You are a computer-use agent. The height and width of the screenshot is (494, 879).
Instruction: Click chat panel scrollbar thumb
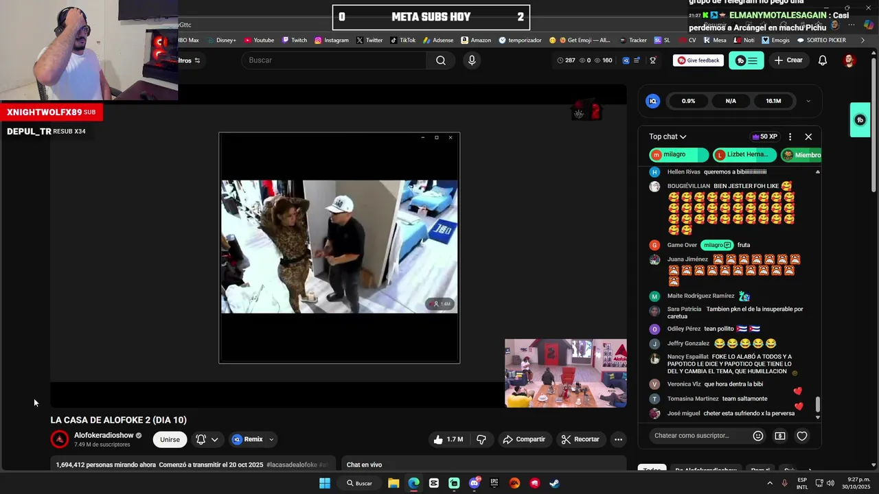coord(817,405)
